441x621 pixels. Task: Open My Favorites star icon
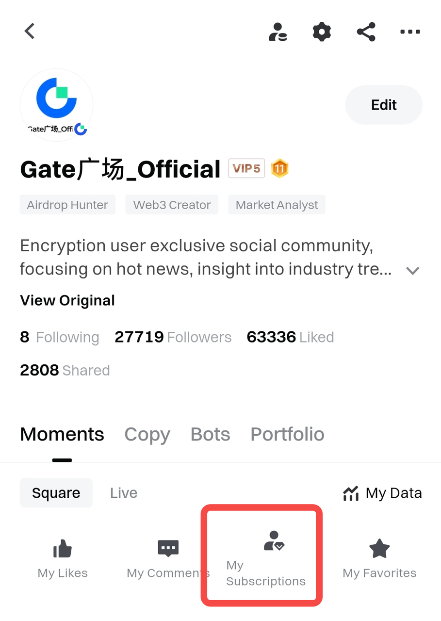click(x=379, y=549)
